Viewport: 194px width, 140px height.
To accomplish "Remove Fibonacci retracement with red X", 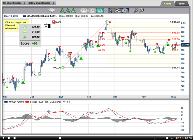I will coord(54,22).
